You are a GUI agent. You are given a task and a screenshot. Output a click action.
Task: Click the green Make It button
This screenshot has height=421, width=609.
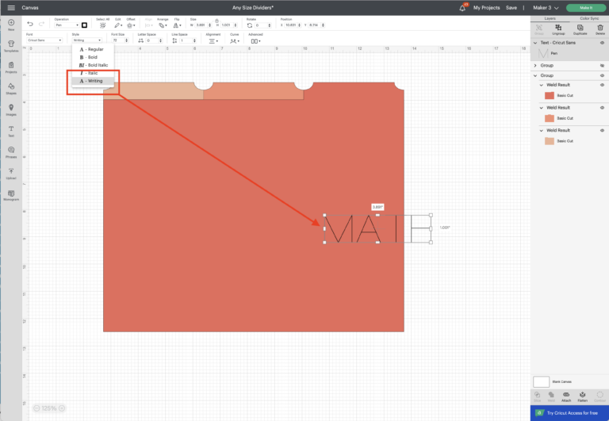[x=585, y=7]
